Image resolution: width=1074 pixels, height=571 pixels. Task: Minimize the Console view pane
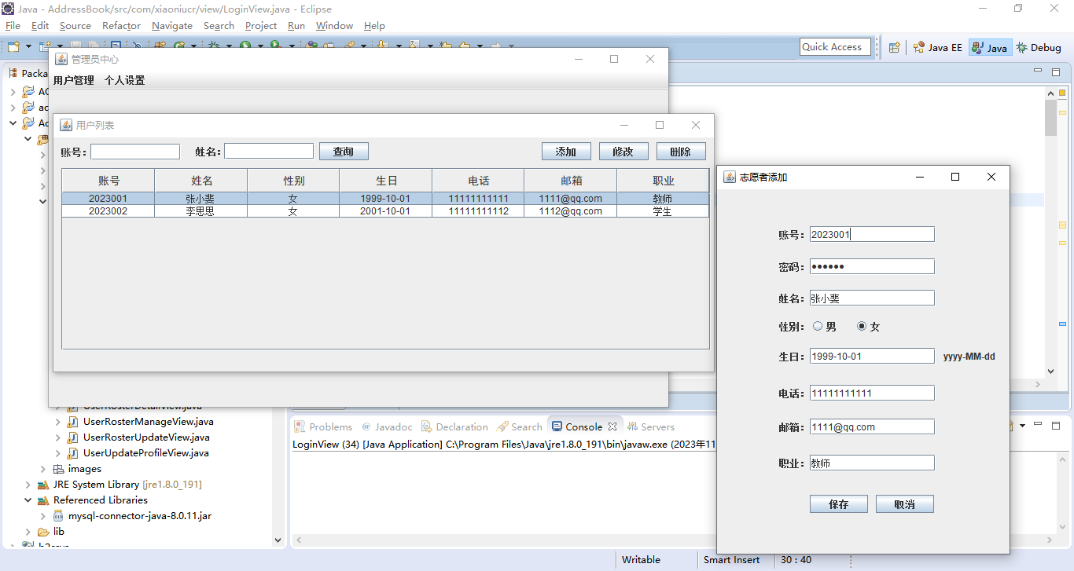pyautogui.click(x=1039, y=425)
